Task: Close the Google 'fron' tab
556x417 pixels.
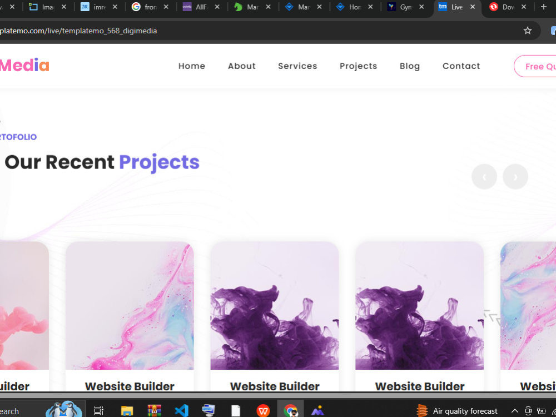Action: click(x=166, y=7)
